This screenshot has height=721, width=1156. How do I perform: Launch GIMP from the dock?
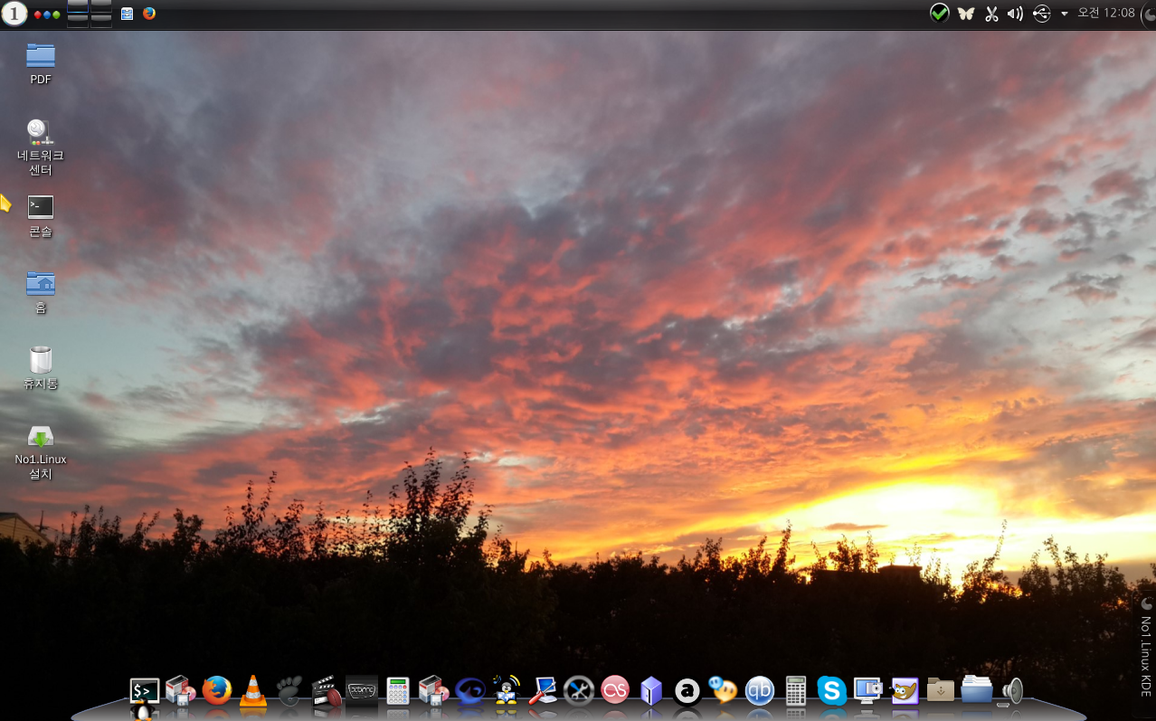904,690
